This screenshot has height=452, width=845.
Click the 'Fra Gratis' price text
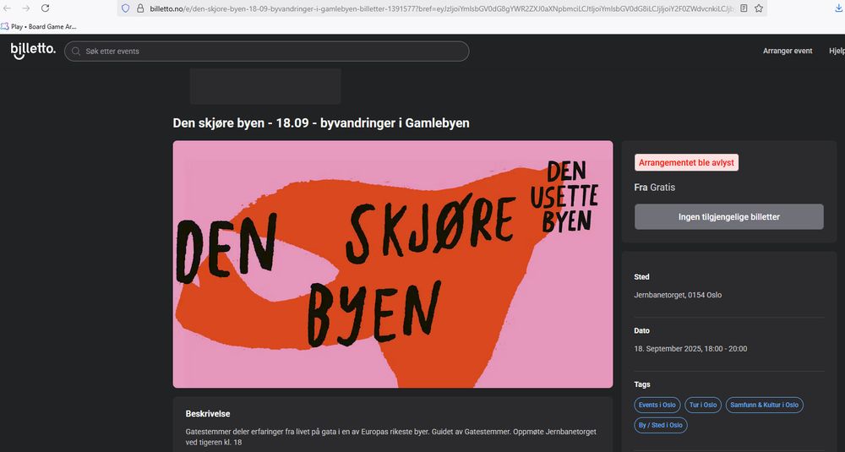coord(655,188)
